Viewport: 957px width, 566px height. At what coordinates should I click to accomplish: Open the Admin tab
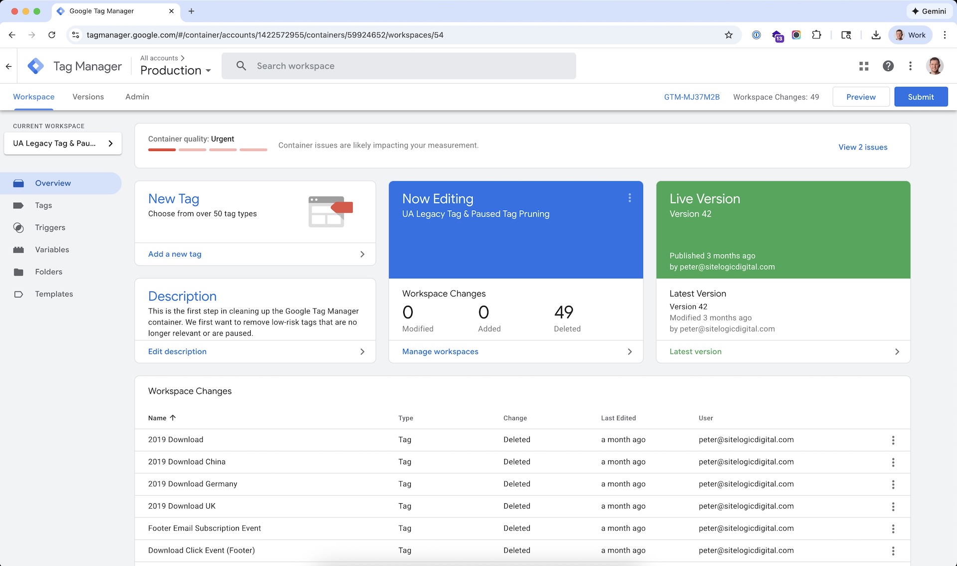pos(137,97)
